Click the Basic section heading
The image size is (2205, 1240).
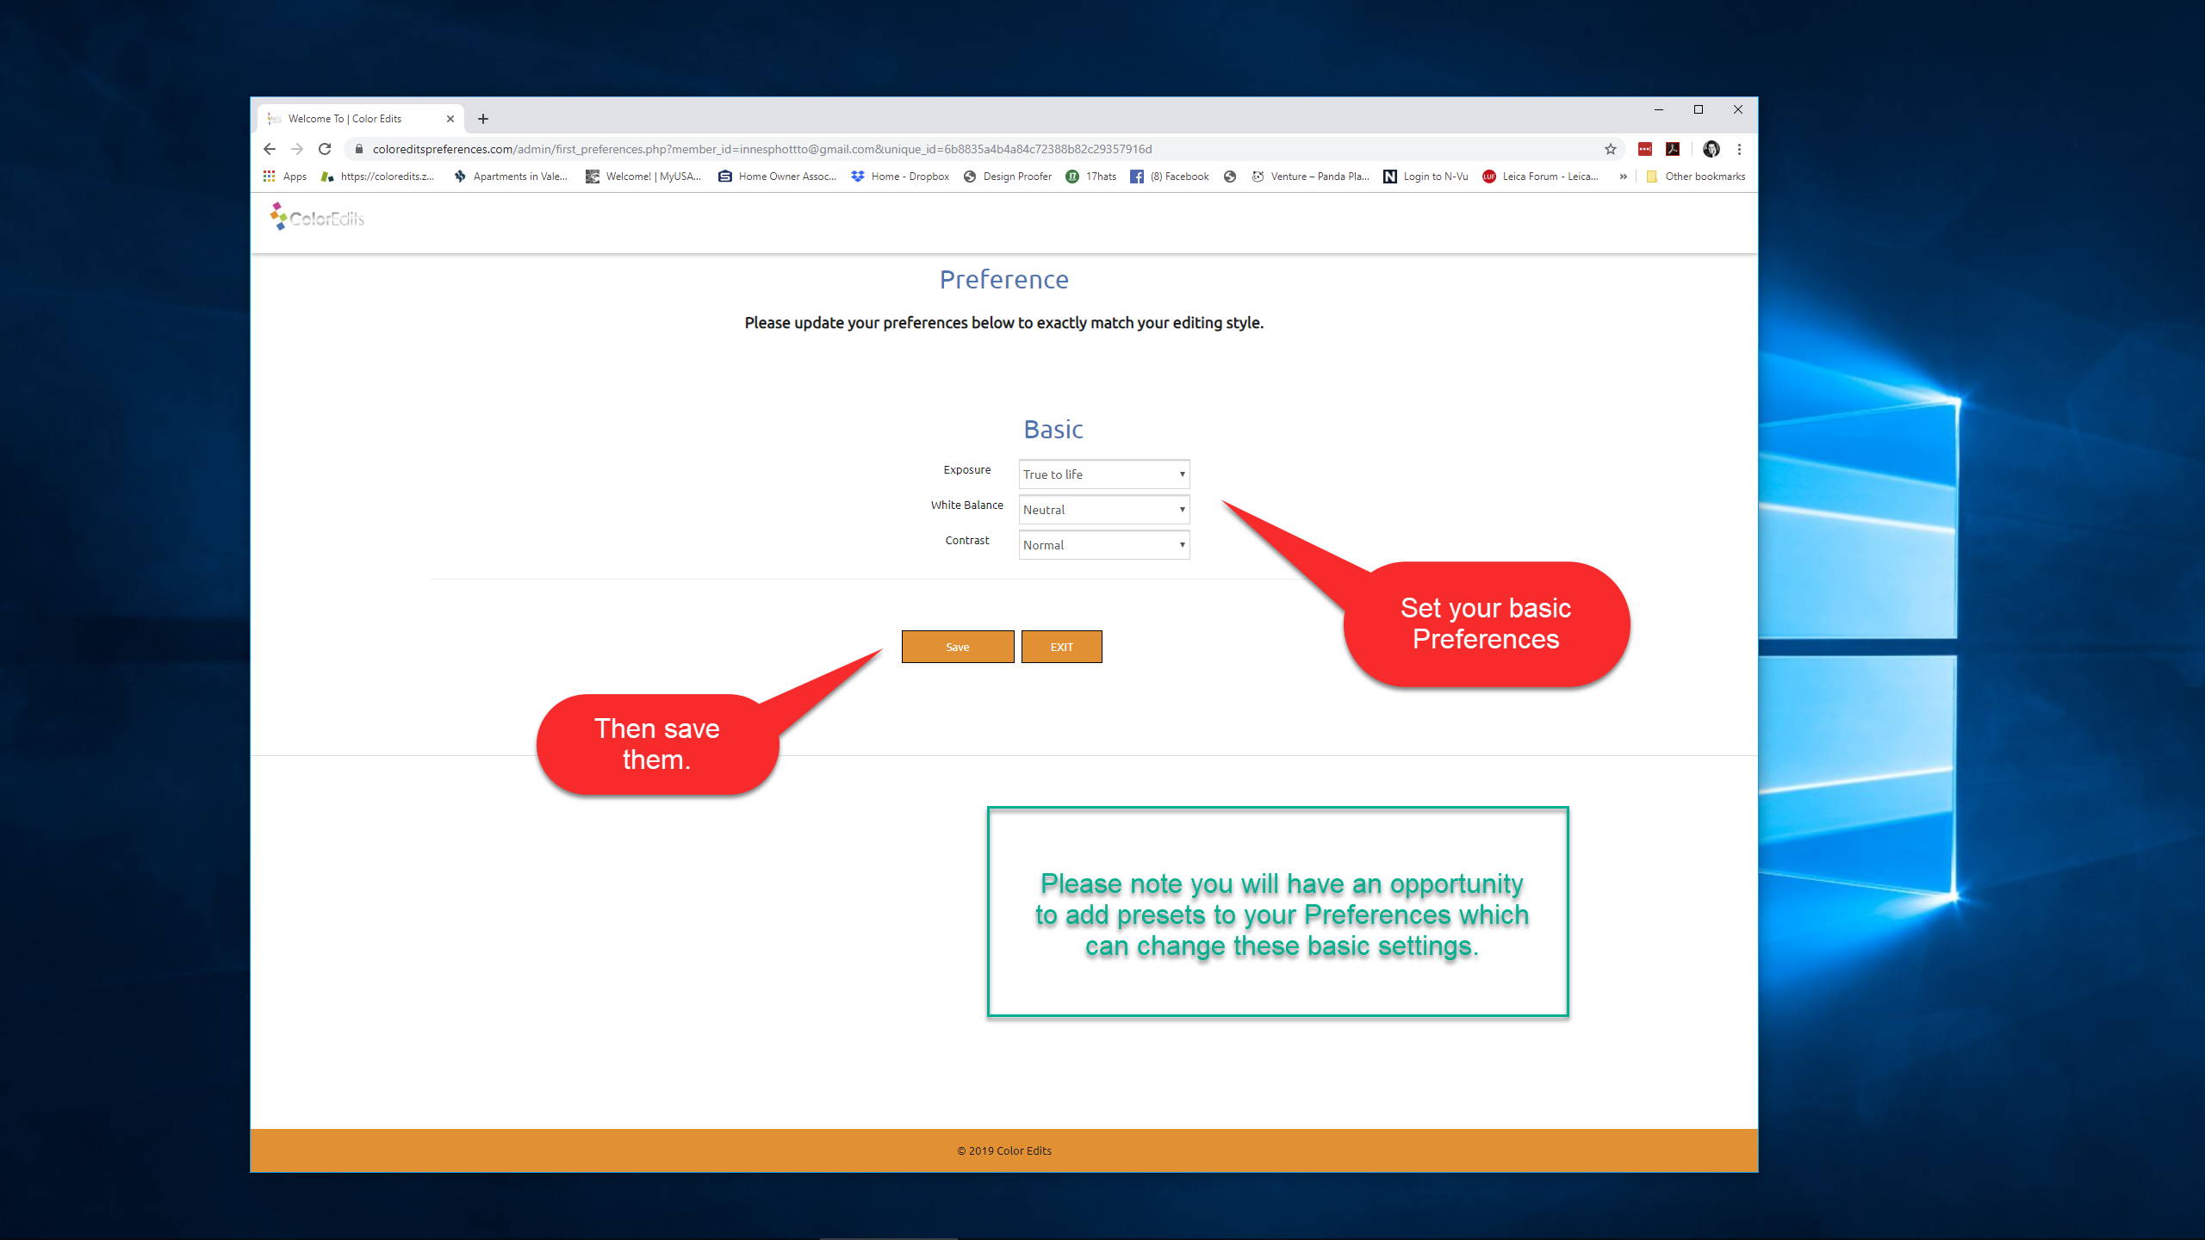pos(1053,430)
